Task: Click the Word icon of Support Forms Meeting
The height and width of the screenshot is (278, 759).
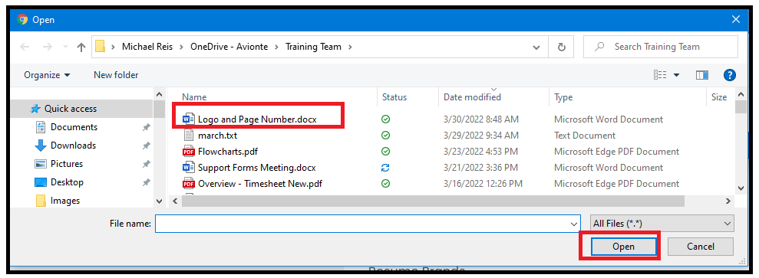Action: [x=188, y=168]
